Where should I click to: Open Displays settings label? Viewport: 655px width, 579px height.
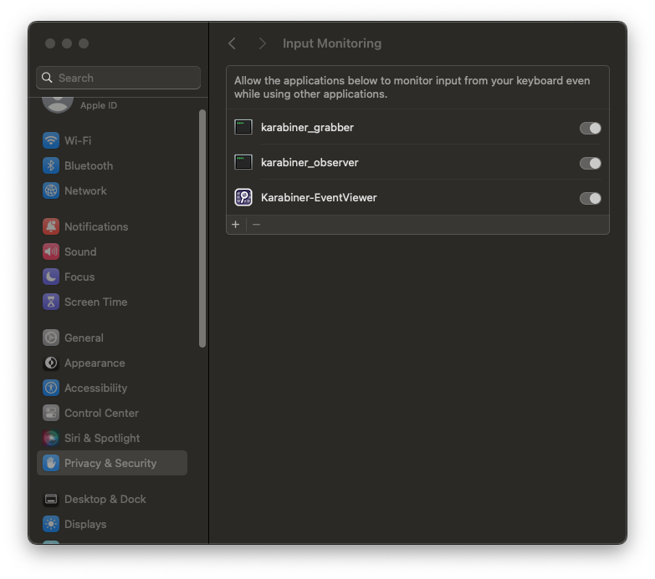click(85, 524)
